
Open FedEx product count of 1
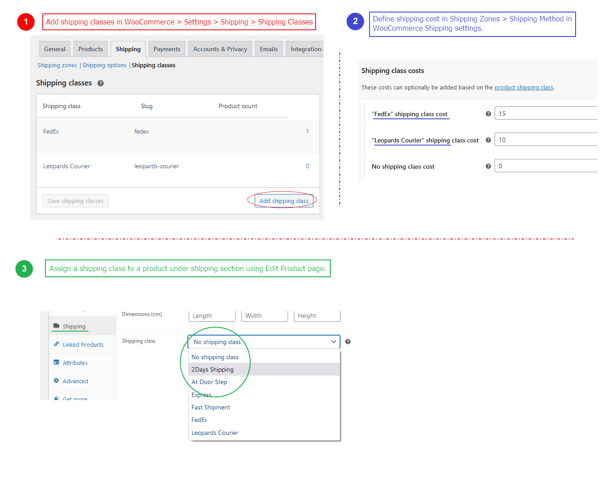tap(308, 131)
